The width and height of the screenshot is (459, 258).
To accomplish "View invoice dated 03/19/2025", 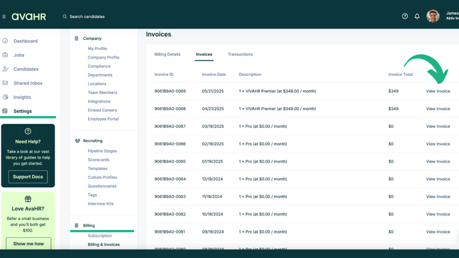I will (438, 126).
